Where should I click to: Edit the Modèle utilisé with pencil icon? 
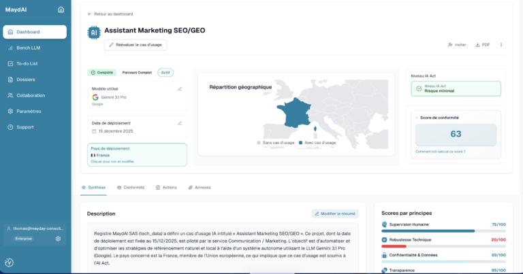point(180,89)
